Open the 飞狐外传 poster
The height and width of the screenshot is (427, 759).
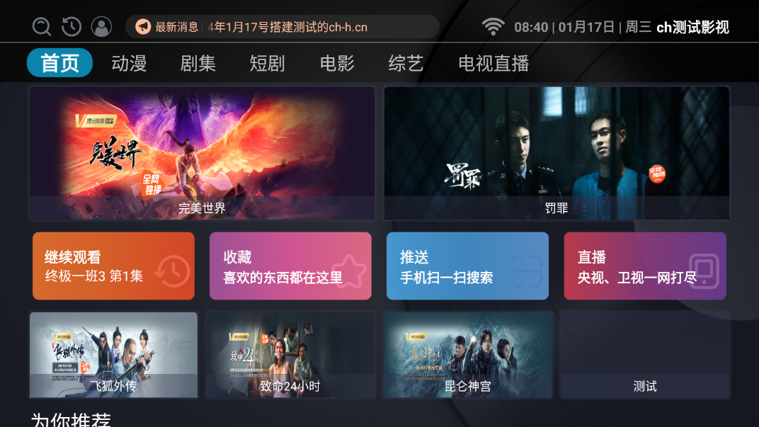point(113,355)
